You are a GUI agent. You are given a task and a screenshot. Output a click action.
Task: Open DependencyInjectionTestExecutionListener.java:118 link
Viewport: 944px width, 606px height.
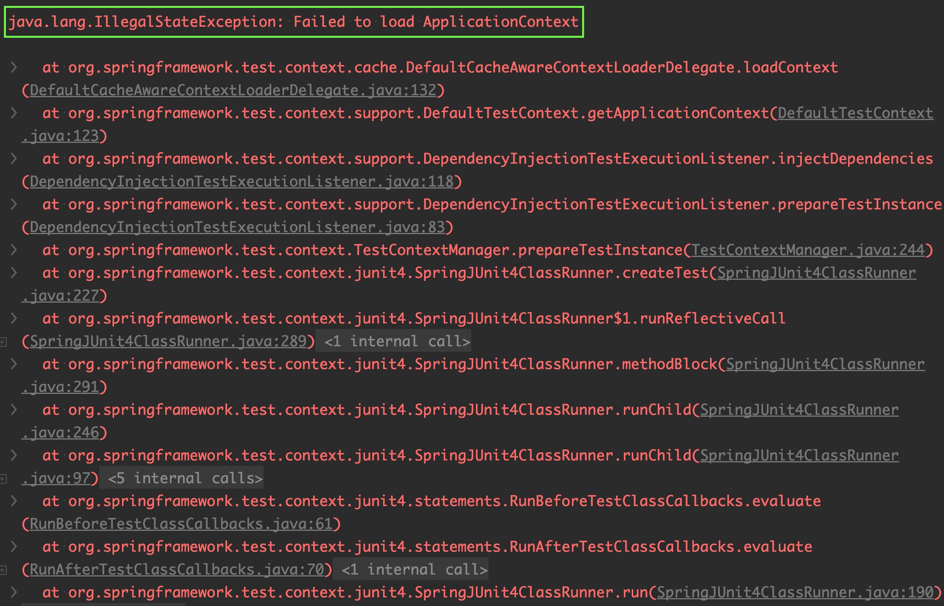point(242,182)
